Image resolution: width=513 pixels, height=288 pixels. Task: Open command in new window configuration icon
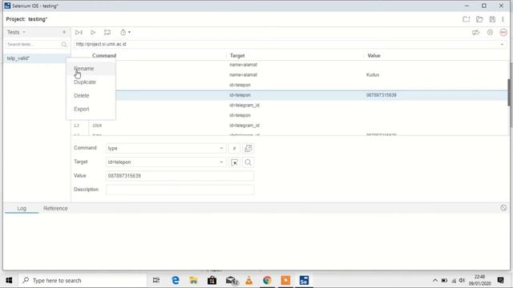(x=248, y=148)
